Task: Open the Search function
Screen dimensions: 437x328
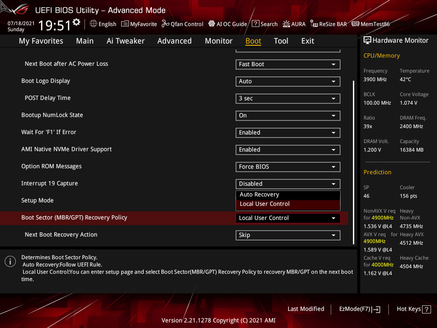Action: [265, 24]
